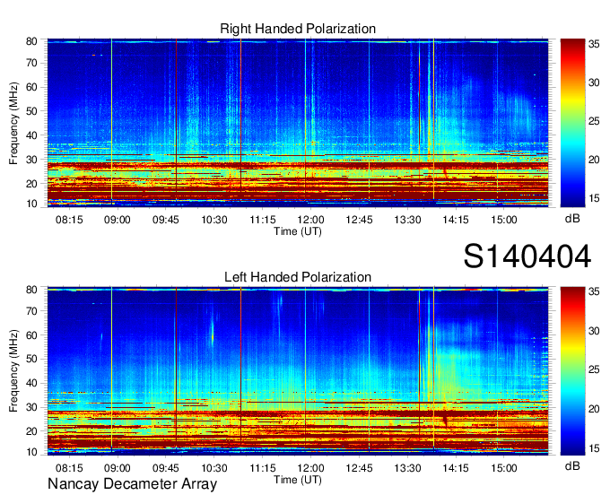Image resolution: width=610 pixels, height=495 pixels.
Task: Click the 15:00 tick label on the bottom plot
Action: [x=504, y=468]
